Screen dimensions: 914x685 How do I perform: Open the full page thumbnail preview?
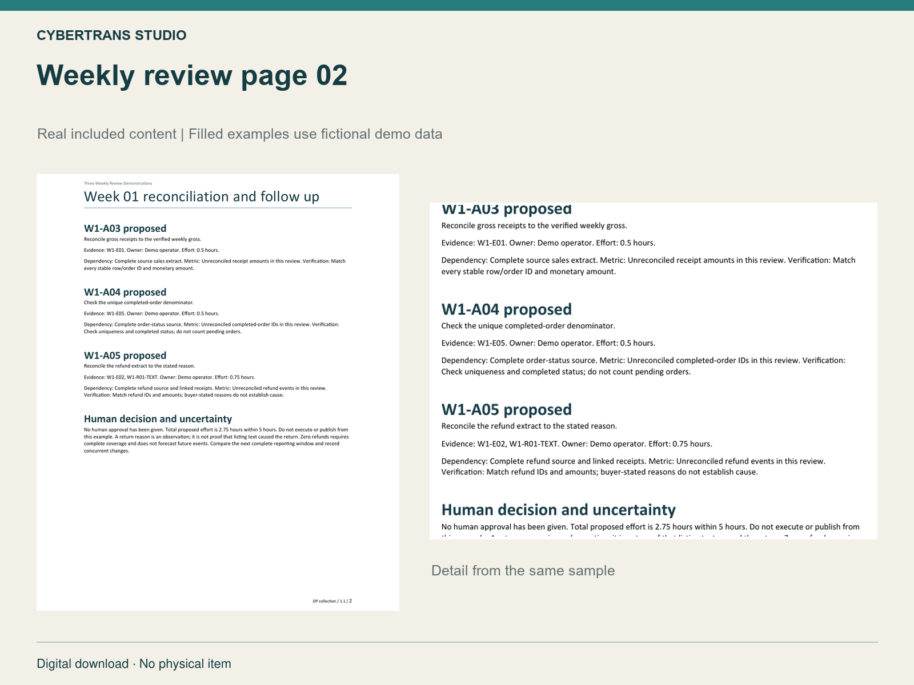click(x=218, y=392)
